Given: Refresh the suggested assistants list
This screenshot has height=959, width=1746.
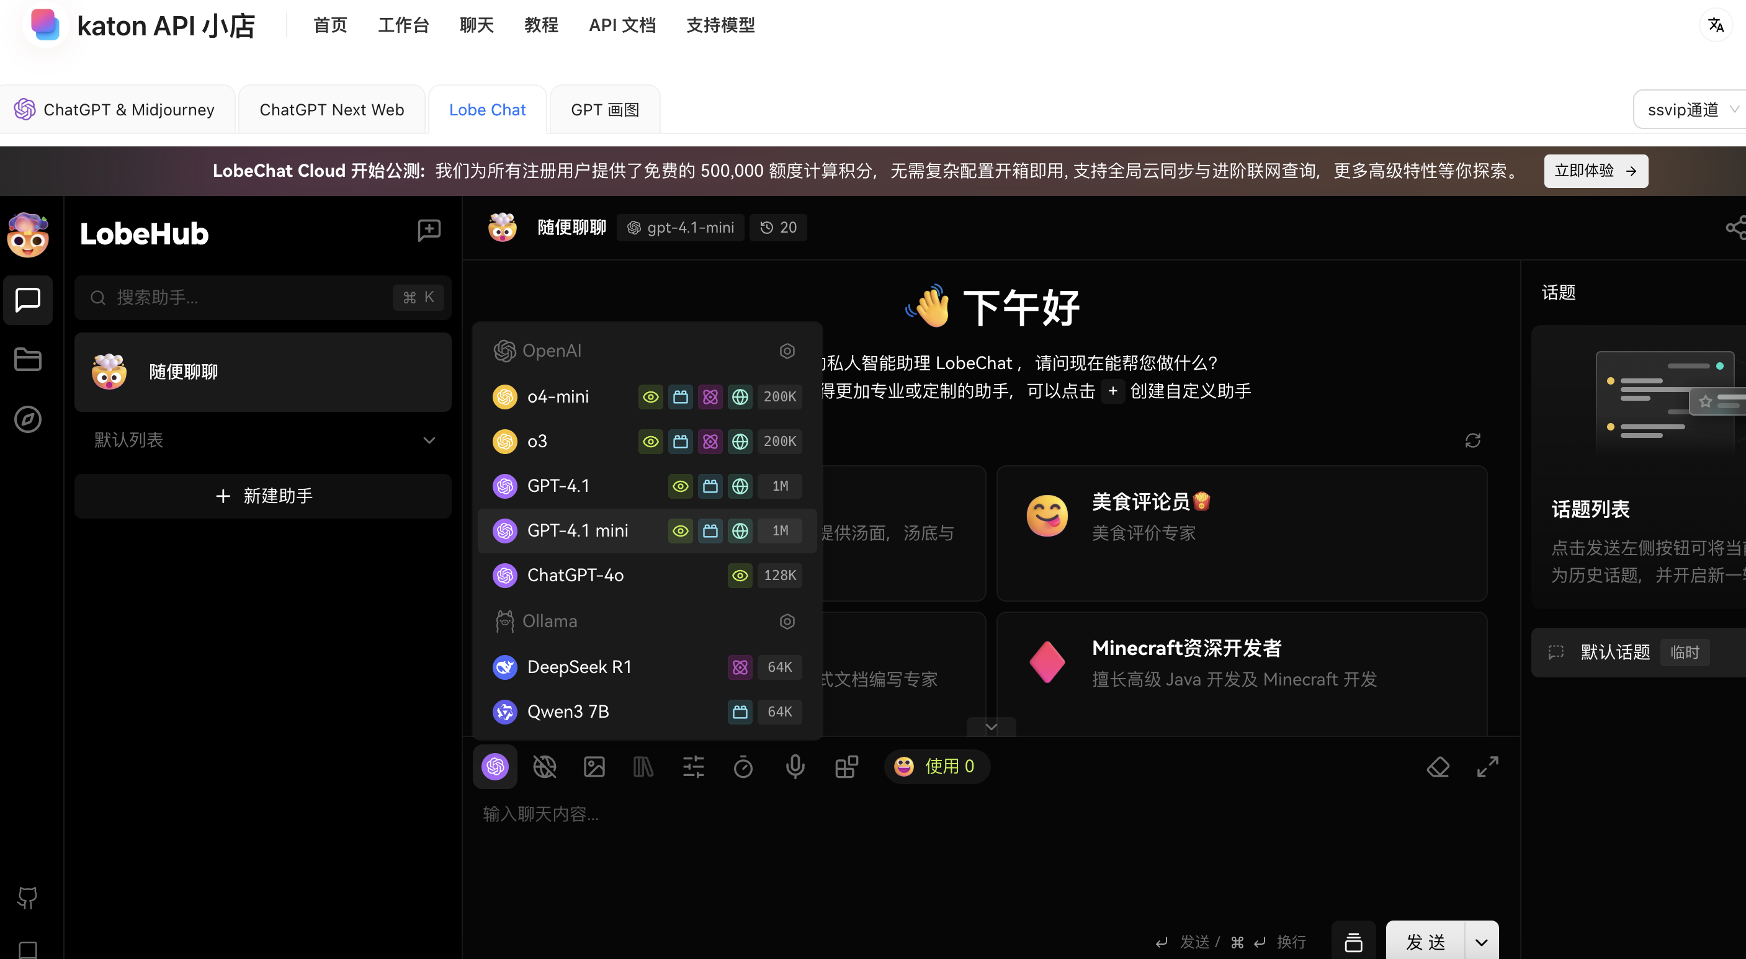Looking at the screenshot, I should [x=1472, y=440].
